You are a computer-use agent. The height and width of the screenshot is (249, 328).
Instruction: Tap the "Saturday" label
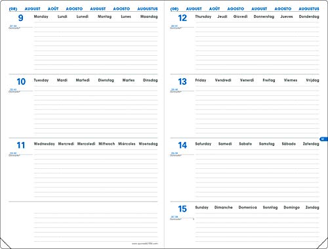(x=203, y=144)
